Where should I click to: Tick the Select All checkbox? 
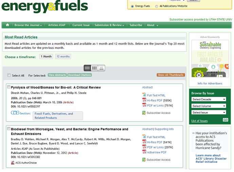9,75
